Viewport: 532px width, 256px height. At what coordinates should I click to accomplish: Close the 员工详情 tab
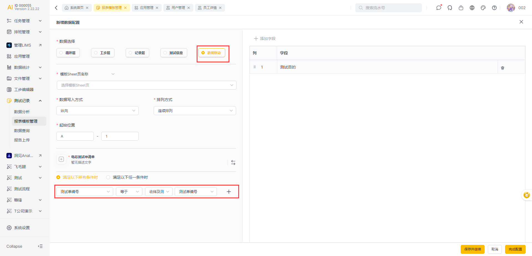click(x=220, y=8)
